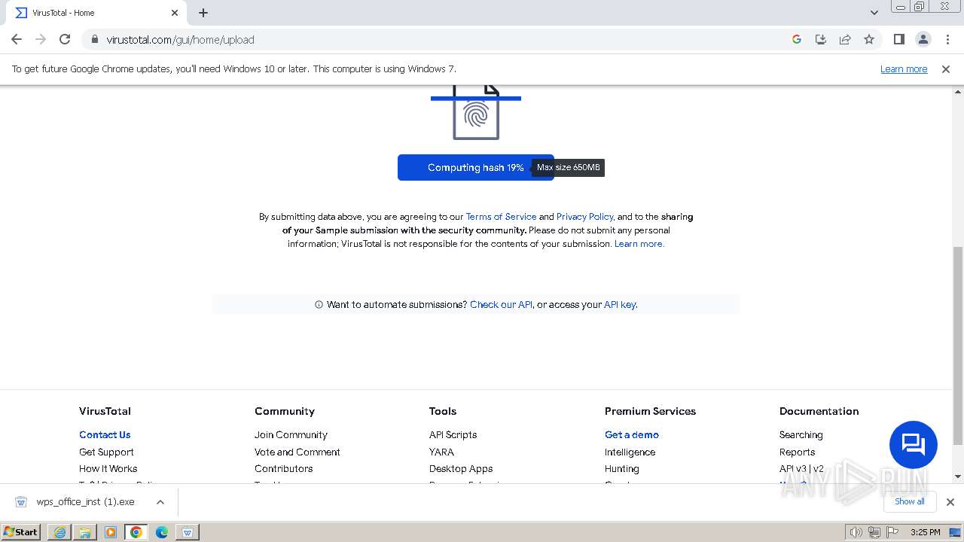Click the install app icon in address bar
This screenshot has height=542, width=964.
click(x=821, y=39)
